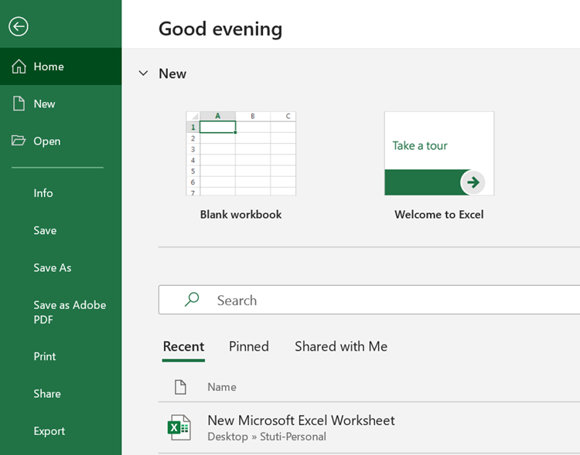Click the green arrow on Take a tour
This screenshot has height=455, width=580.
click(x=473, y=182)
